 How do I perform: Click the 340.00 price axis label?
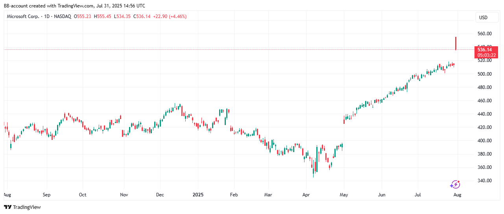click(485, 180)
